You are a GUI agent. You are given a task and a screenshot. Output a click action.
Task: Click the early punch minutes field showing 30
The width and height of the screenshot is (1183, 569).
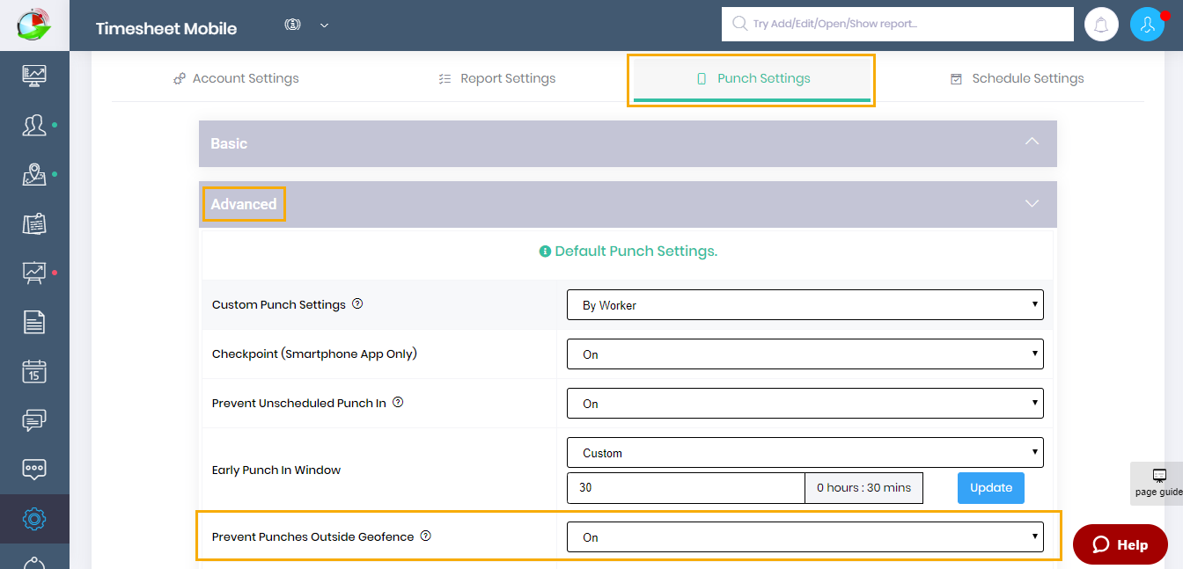[x=686, y=487]
